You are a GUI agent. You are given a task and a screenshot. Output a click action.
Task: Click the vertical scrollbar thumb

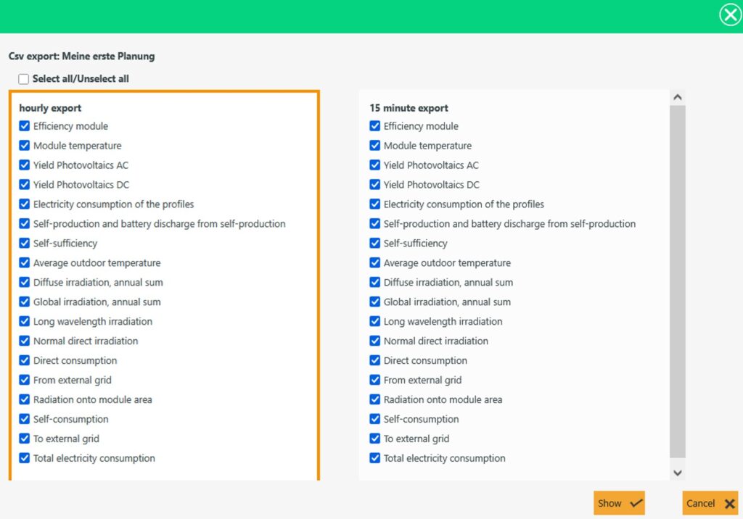click(678, 283)
